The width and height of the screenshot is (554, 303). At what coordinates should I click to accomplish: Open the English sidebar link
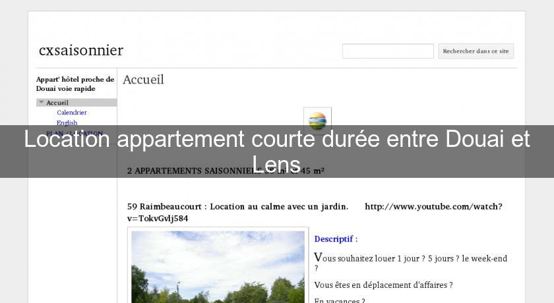point(67,123)
